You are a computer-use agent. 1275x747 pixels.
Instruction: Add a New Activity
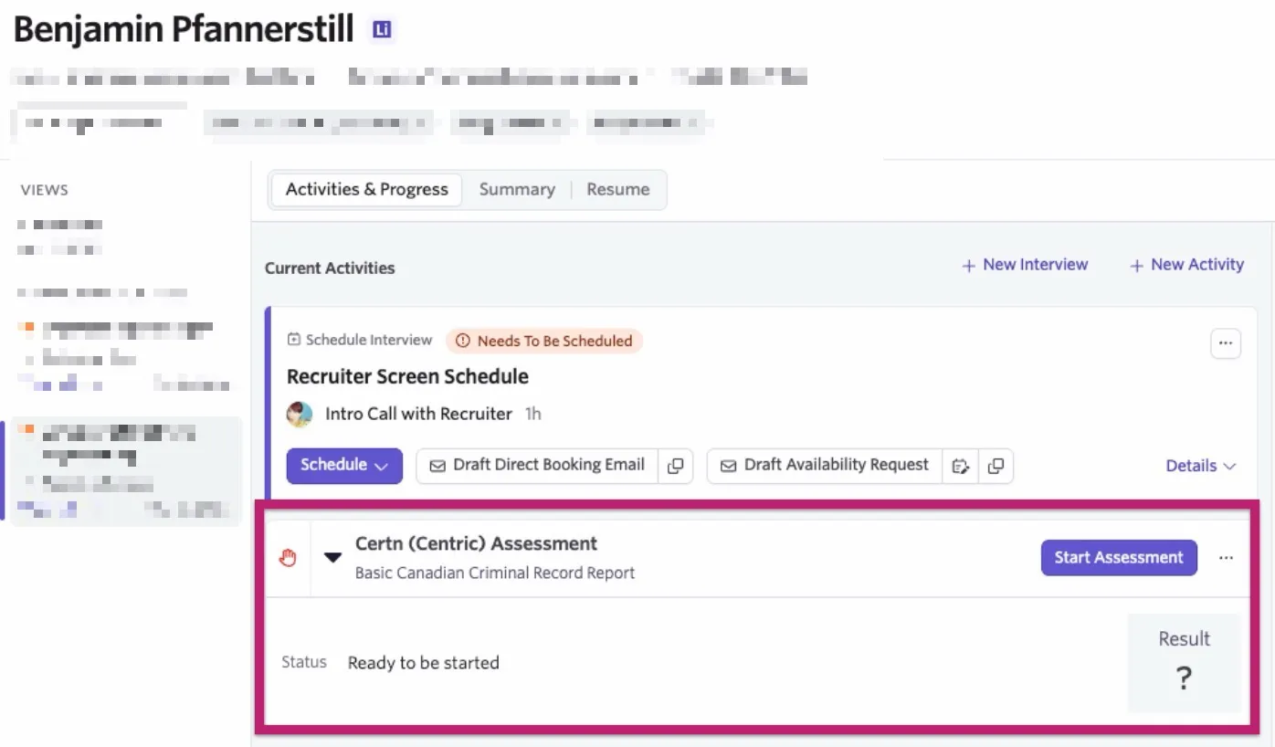[1186, 265]
